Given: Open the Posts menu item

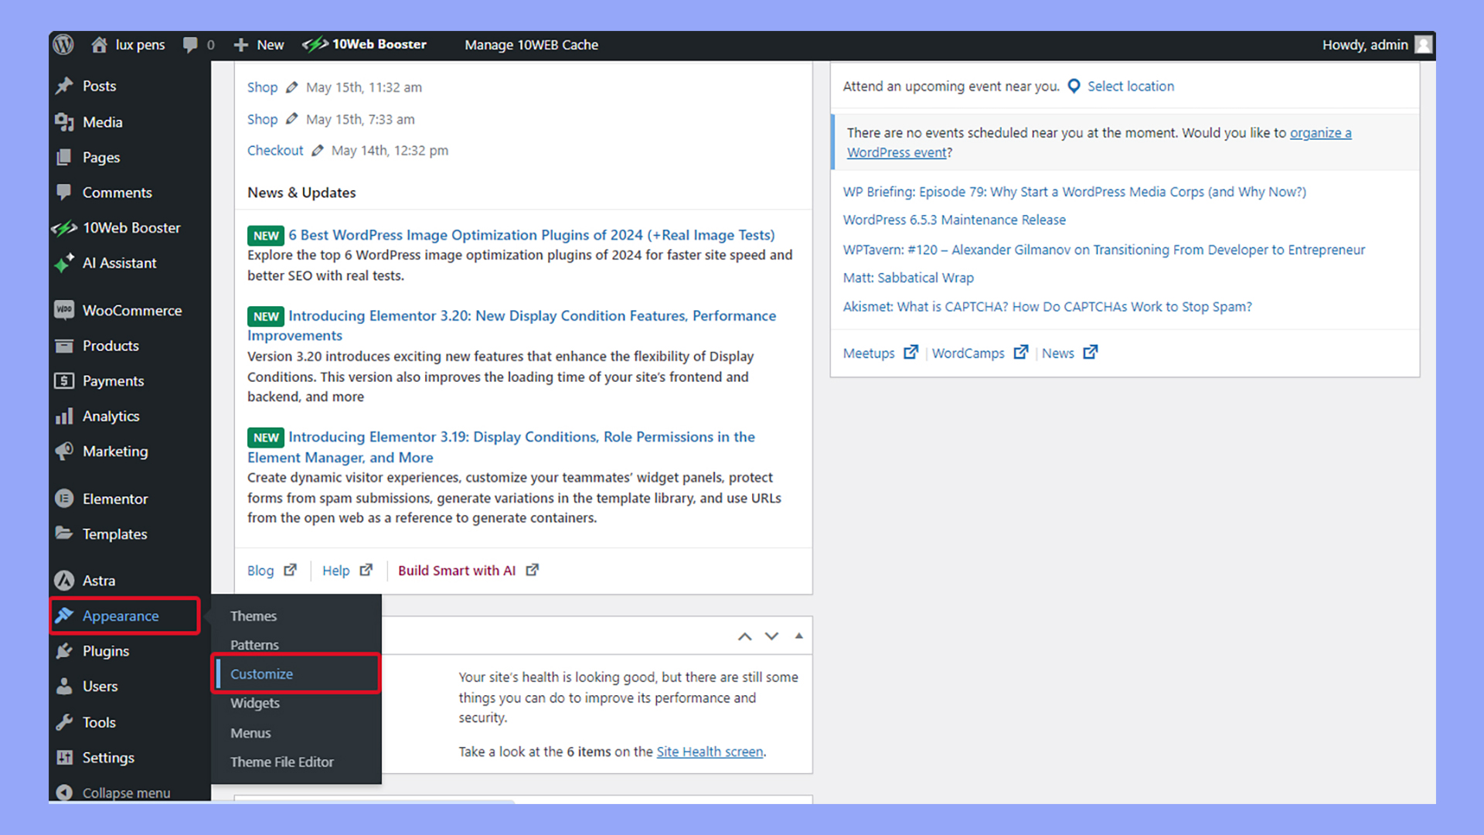Looking at the screenshot, I should tap(99, 86).
